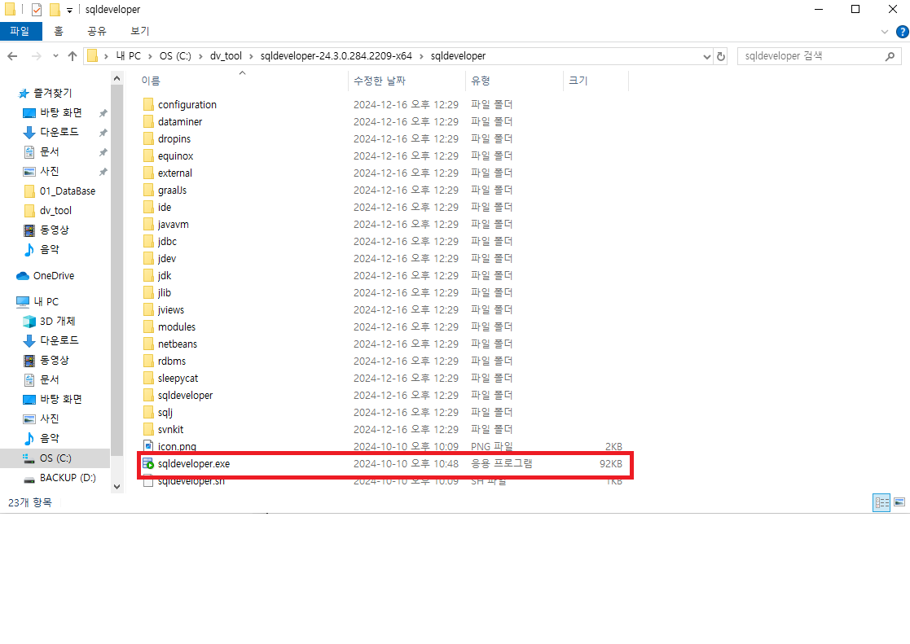This screenshot has height=644, width=910.
Task: Open the configuration folder
Action: pos(187,105)
